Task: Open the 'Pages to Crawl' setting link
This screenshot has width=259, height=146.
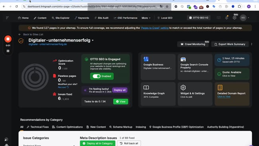Action: 155,28
